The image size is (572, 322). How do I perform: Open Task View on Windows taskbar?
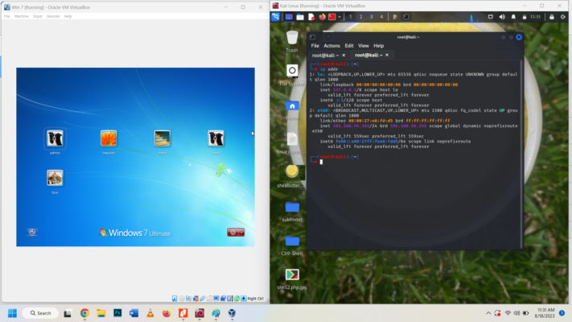coord(68,313)
